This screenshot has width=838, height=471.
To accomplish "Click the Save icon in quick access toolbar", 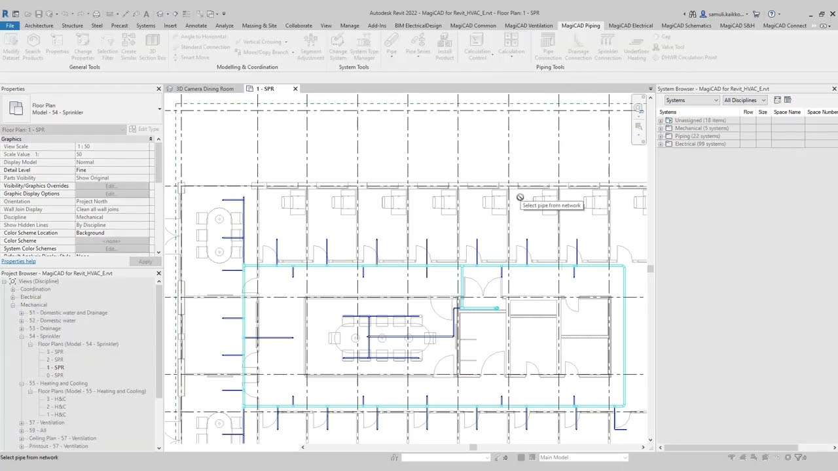I will click(39, 14).
